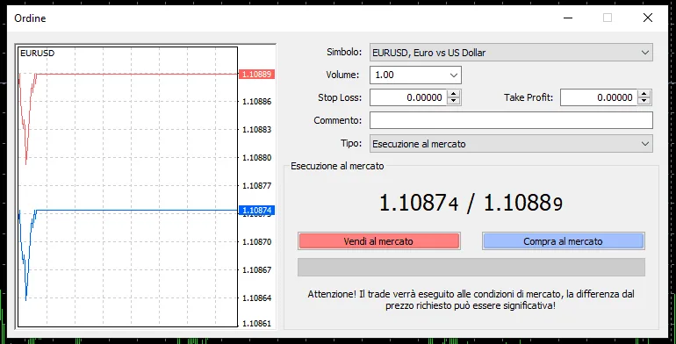The width and height of the screenshot is (676, 344).
Task: Click the 1.10886 price axis label
Action: point(257,102)
